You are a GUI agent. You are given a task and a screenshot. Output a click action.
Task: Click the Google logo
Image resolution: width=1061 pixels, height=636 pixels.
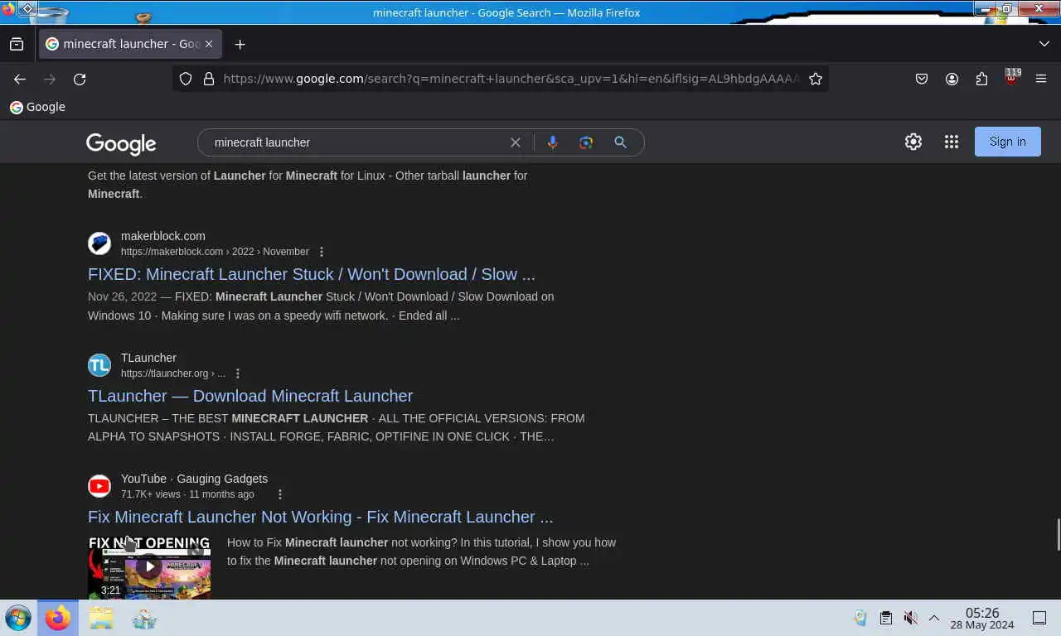pyautogui.click(x=121, y=144)
